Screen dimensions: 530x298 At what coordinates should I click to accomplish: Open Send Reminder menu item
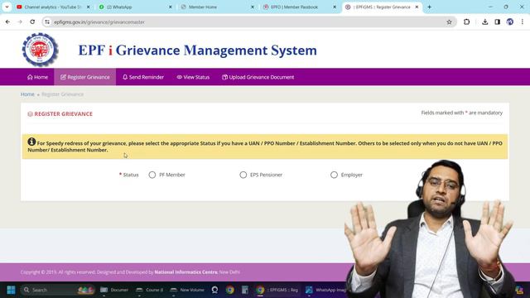coord(143,77)
